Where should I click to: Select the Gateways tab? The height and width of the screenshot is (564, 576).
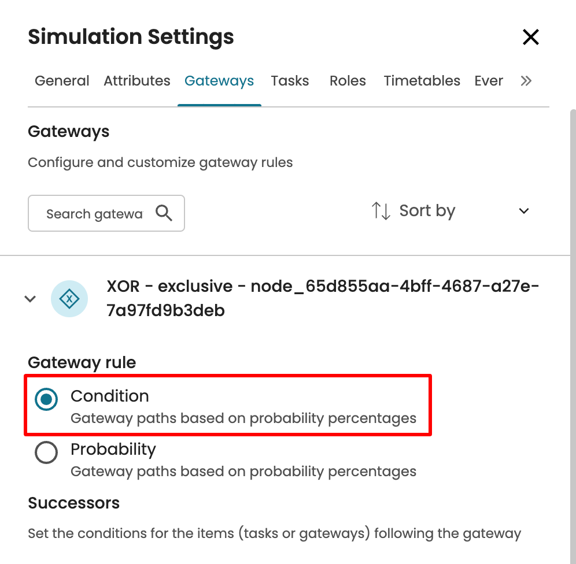pyautogui.click(x=219, y=81)
